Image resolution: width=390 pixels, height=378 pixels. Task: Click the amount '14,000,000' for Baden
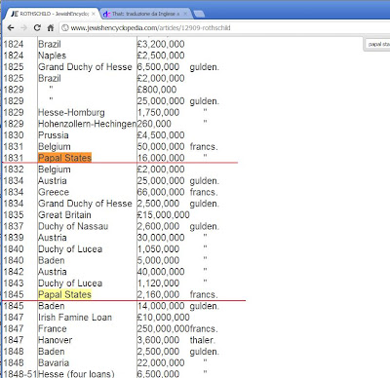click(161, 306)
